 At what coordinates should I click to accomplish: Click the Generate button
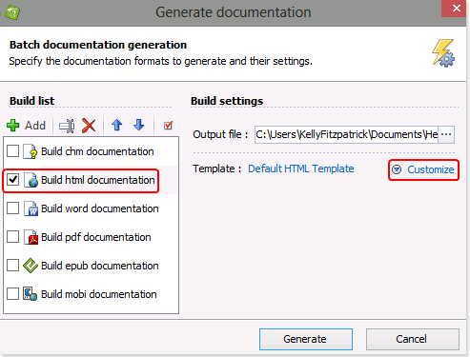[x=306, y=339]
